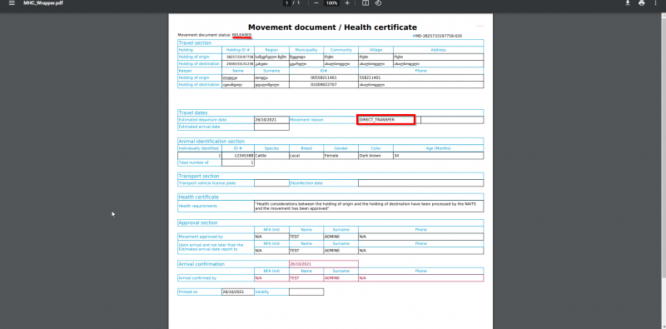Click the Local breed cell
The height and width of the screenshot is (329, 666).
[306, 156]
